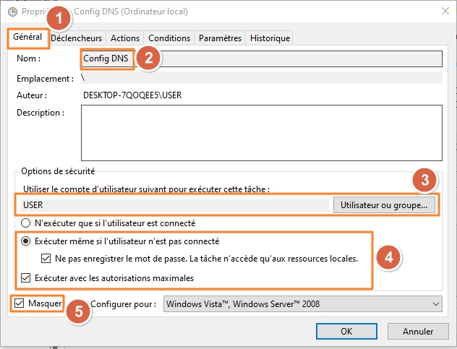Go to the Conditions tab
Viewport: 457px width, 349px height.
[168, 38]
